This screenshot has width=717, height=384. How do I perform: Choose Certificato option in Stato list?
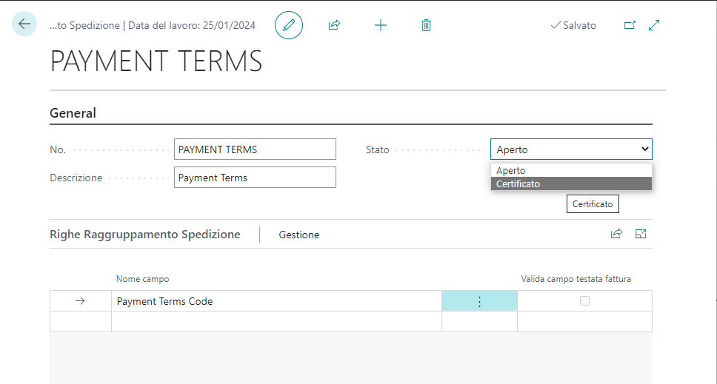click(x=570, y=183)
